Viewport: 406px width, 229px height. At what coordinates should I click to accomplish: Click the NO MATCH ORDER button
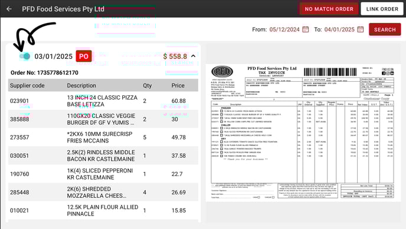pos(329,9)
